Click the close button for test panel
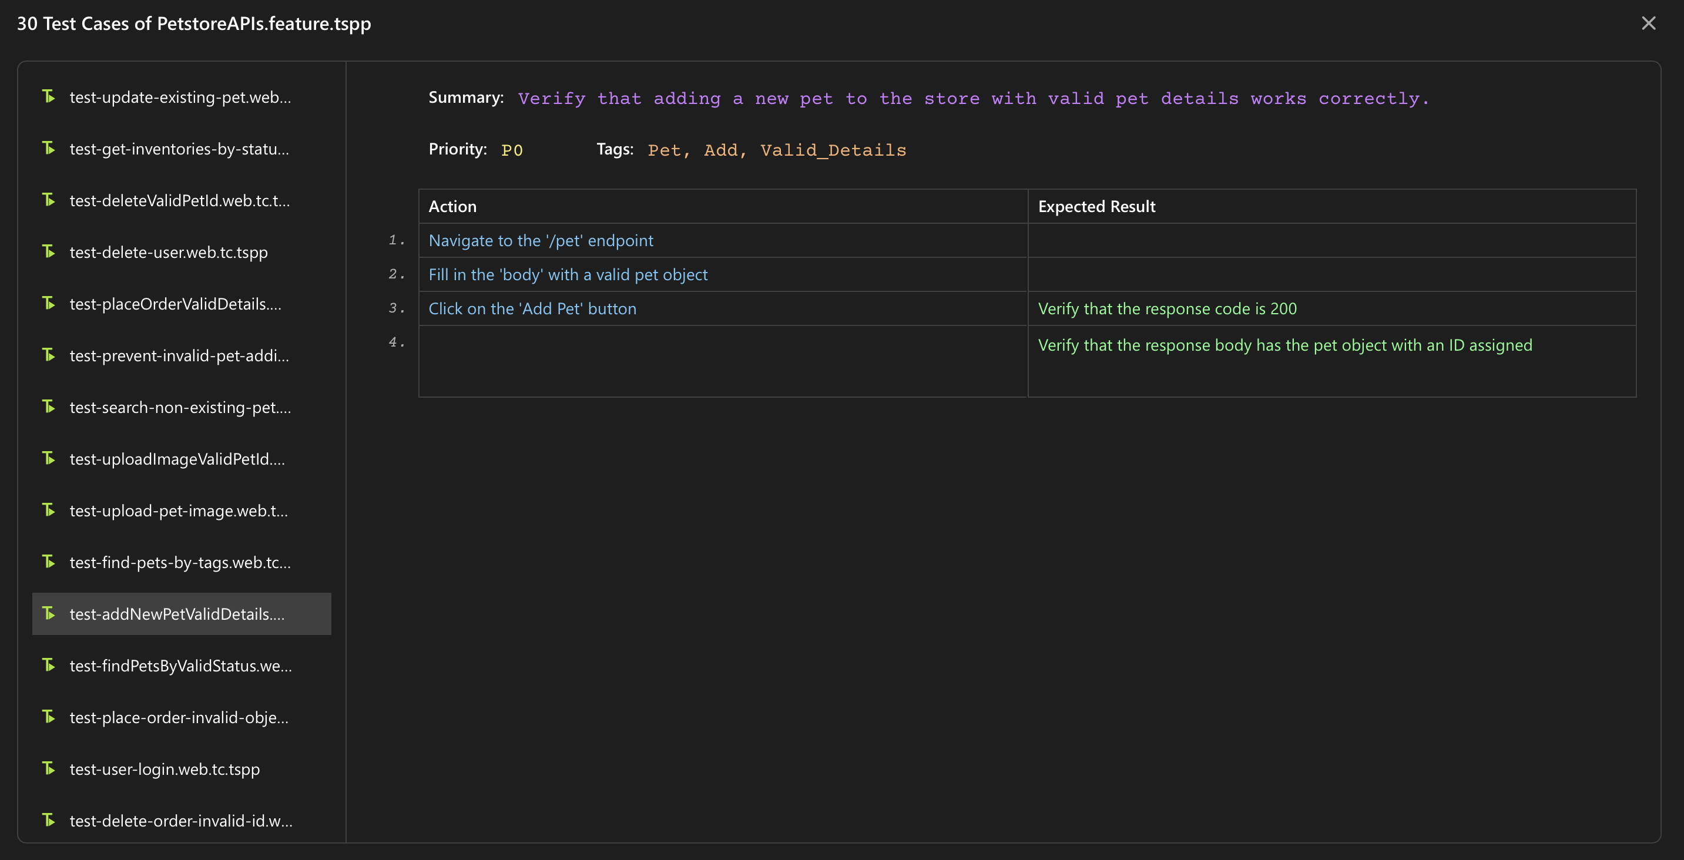Viewport: 1684px width, 860px height. (x=1649, y=21)
